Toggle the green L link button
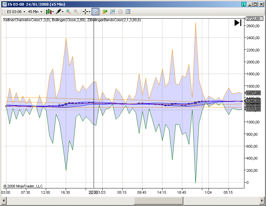The image size is (266, 206). coord(244,4)
